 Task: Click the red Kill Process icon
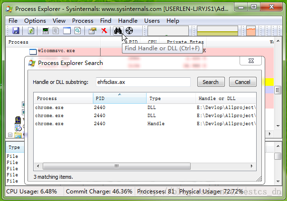coord(104,30)
